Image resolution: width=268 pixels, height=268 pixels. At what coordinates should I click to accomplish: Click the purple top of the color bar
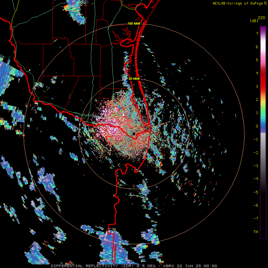point(263,29)
